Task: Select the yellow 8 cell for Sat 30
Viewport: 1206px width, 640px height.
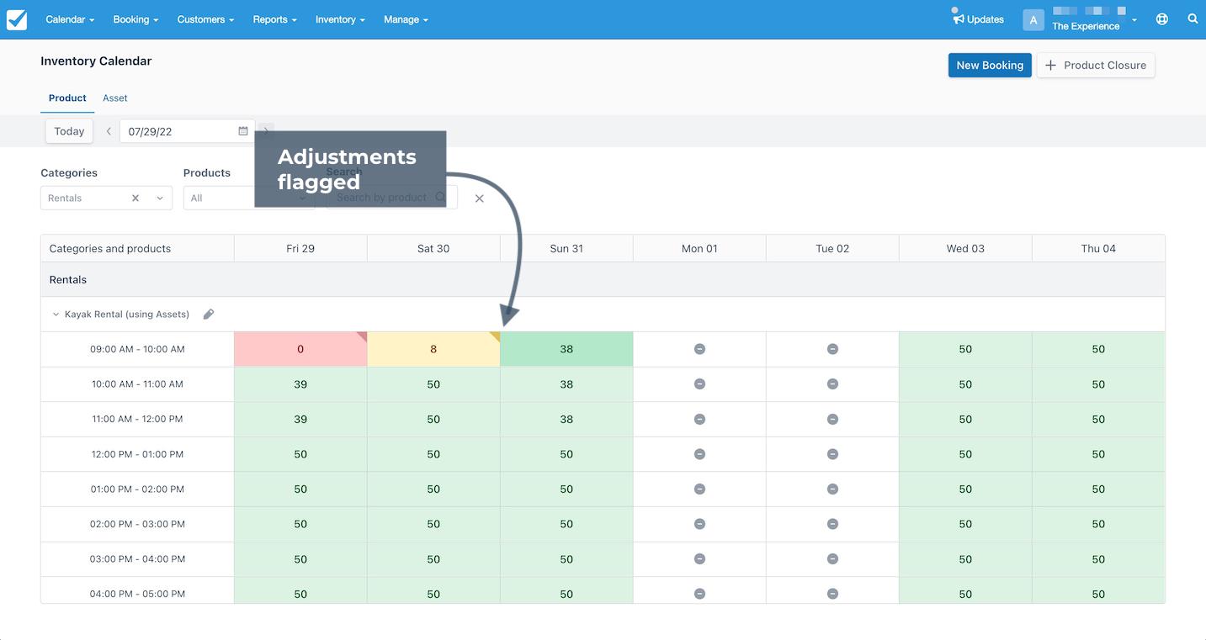Action: (x=433, y=349)
